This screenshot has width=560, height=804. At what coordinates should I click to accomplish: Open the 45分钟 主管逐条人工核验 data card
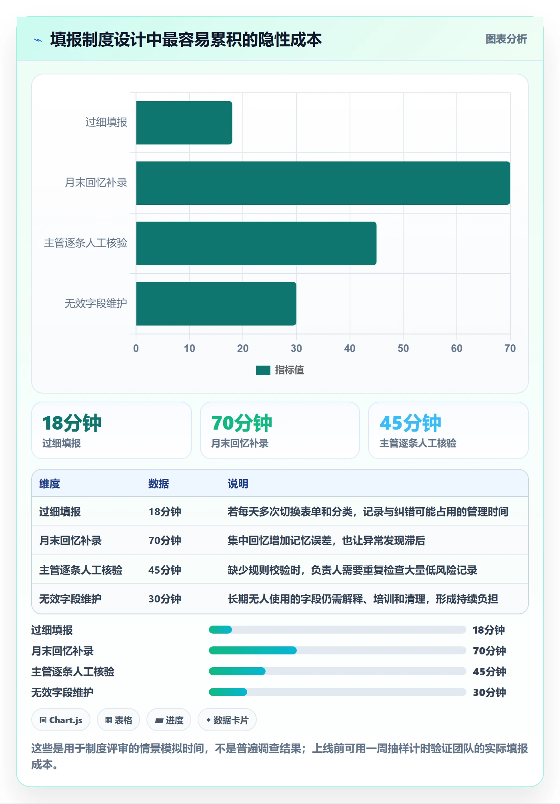coord(448,430)
